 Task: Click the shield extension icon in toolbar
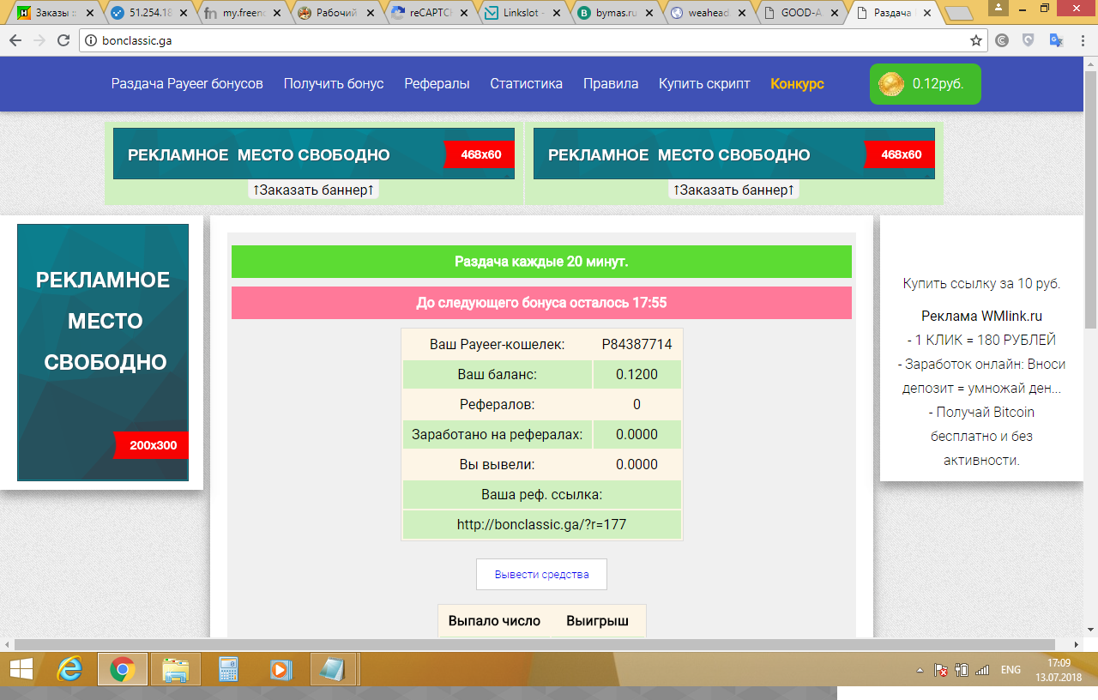(x=1029, y=40)
